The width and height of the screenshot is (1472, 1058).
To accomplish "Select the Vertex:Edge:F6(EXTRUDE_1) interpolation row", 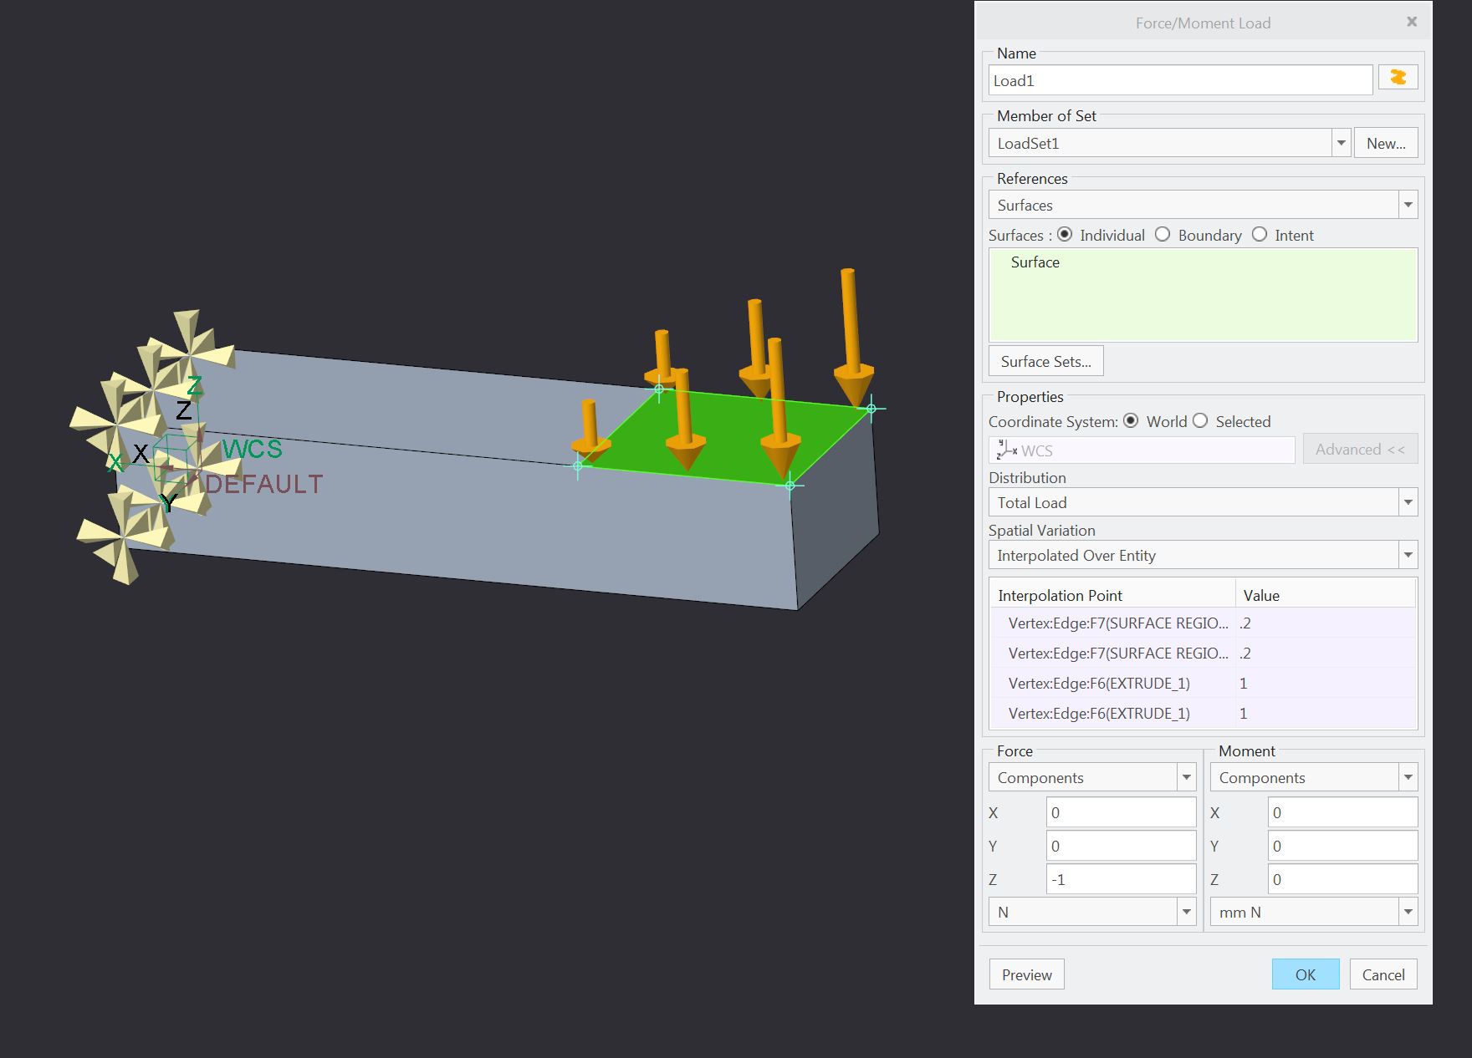I will [1112, 683].
